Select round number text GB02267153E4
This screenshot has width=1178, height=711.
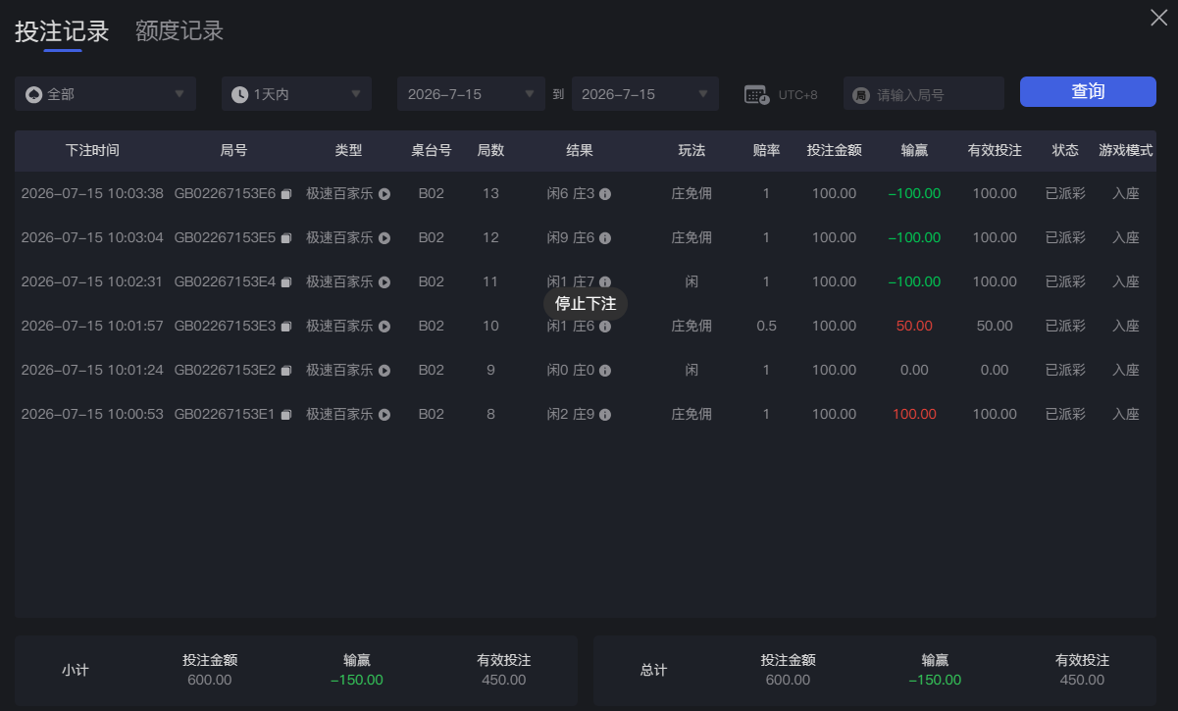225,282
